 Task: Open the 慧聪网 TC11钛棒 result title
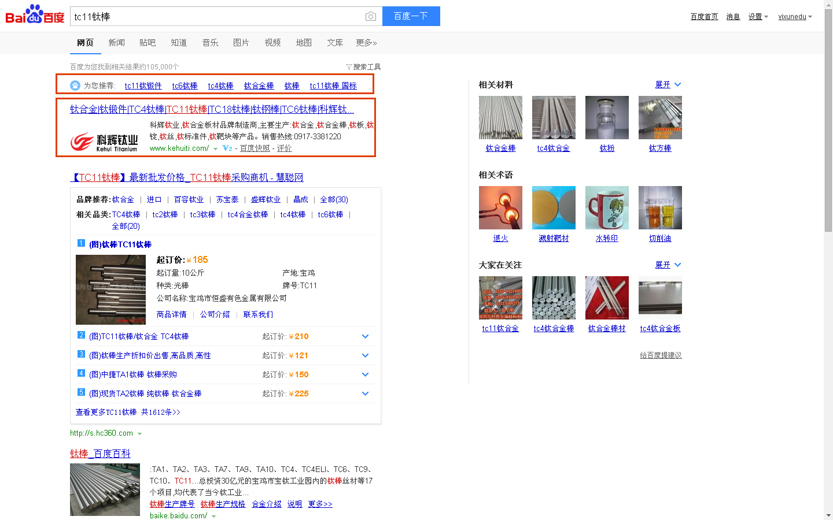tap(186, 177)
